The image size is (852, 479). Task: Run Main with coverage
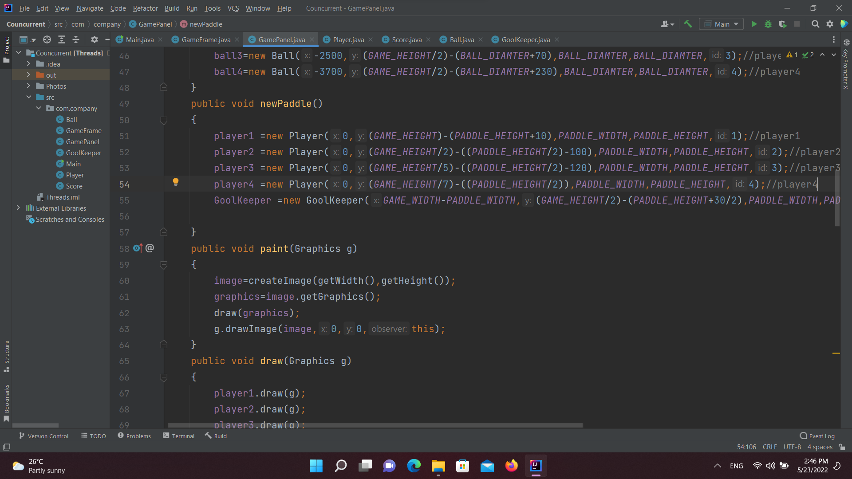[x=783, y=24]
